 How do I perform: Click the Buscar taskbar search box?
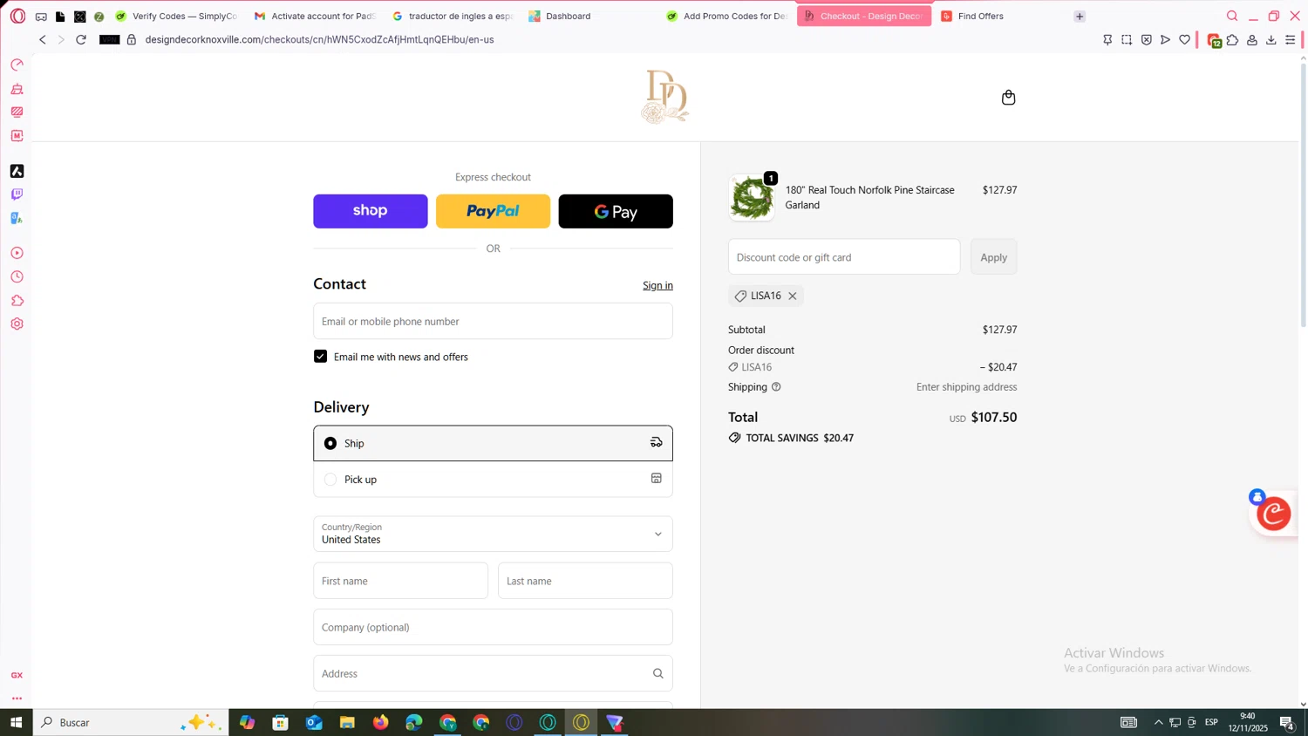[x=131, y=722]
